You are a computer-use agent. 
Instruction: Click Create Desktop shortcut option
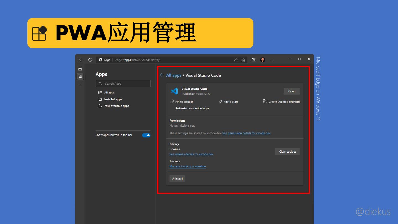284,102
